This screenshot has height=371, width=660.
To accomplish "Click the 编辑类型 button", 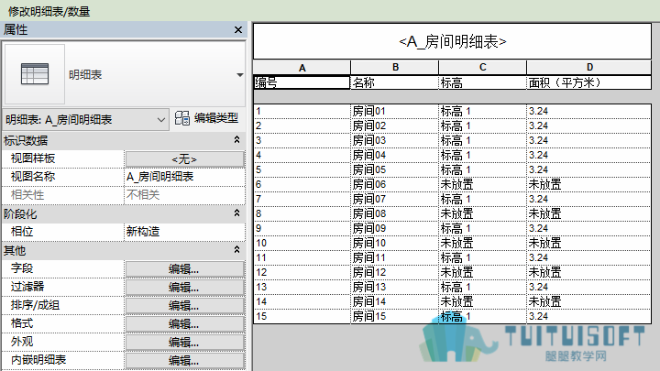I will [206, 118].
